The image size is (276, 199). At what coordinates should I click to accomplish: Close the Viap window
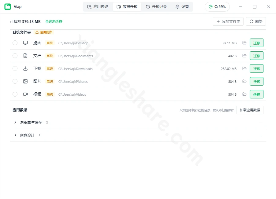click(x=268, y=7)
